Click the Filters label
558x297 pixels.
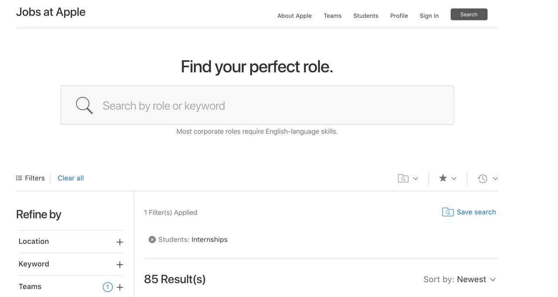pyautogui.click(x=35, y=178)
